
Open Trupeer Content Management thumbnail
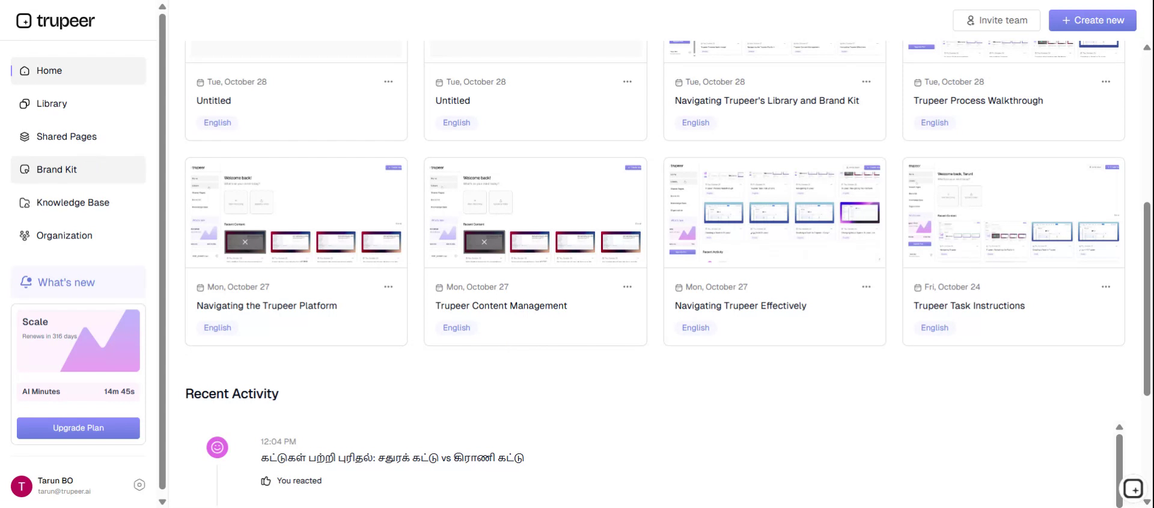point(536,213)
